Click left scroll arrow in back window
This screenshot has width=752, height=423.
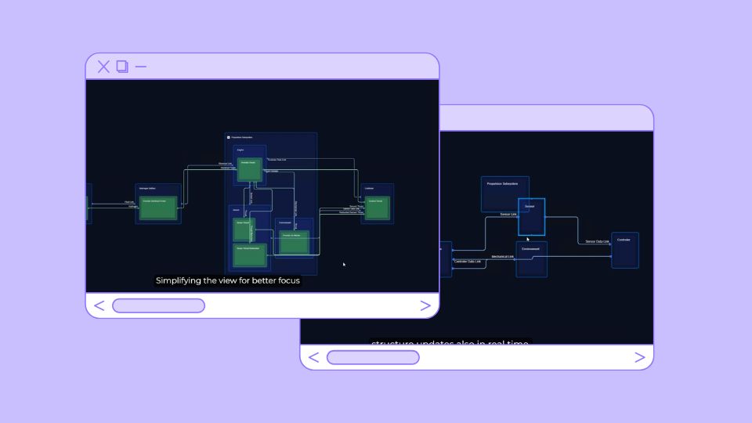(314, 358)
